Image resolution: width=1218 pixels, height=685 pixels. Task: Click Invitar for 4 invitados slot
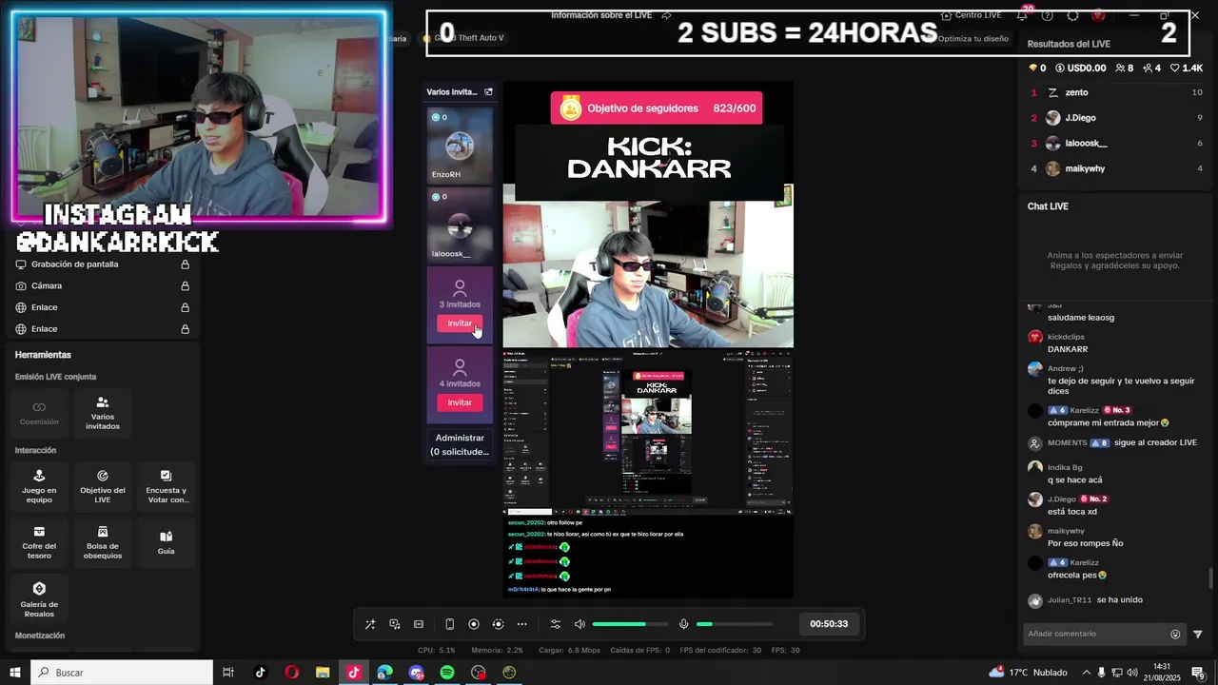(460, 402)
